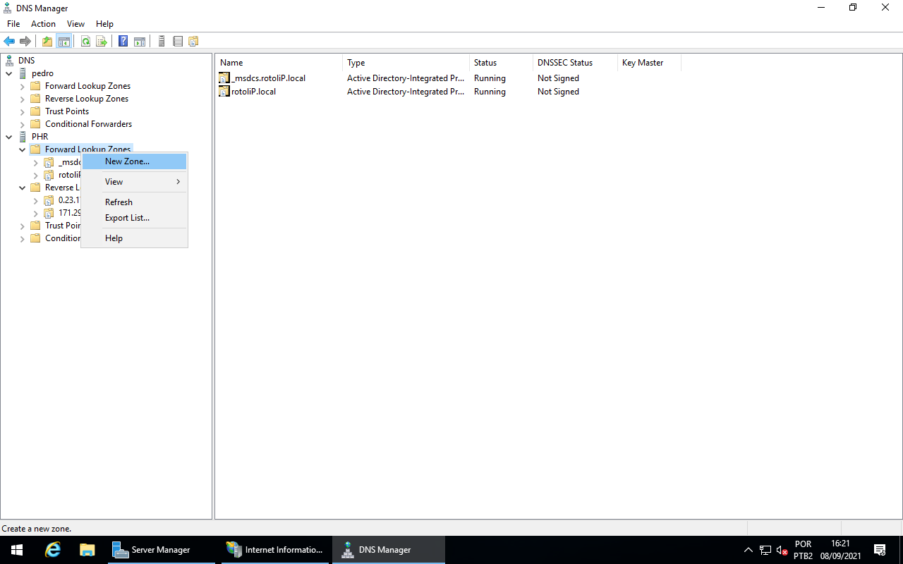The width and height of the screenshot is (903, 564).
Task: Toggle Show/Hide Console Tree button
Action: 64,42
